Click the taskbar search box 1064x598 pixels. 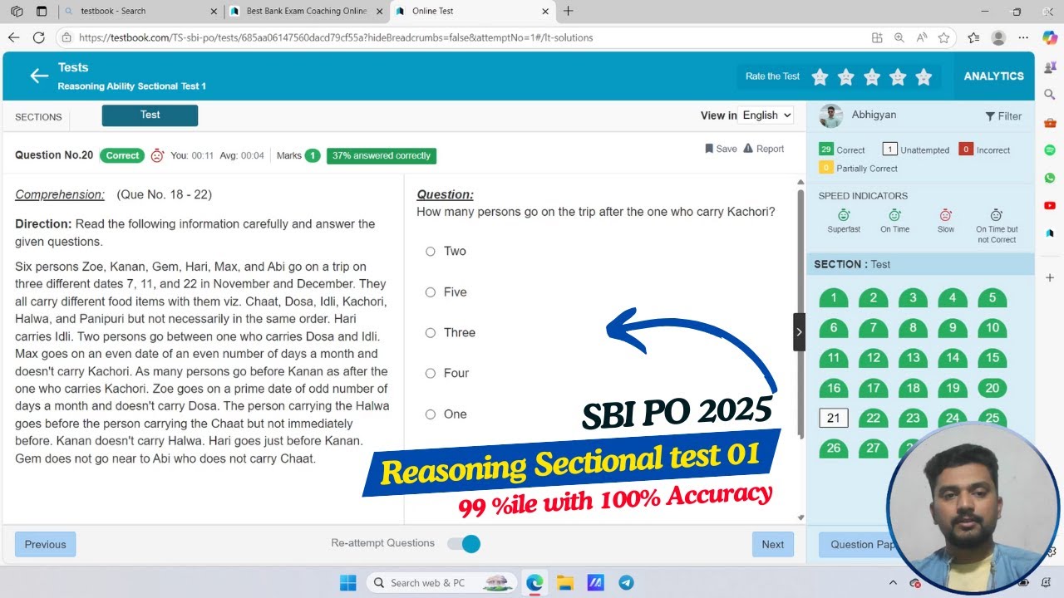click(x=441, y=583)
